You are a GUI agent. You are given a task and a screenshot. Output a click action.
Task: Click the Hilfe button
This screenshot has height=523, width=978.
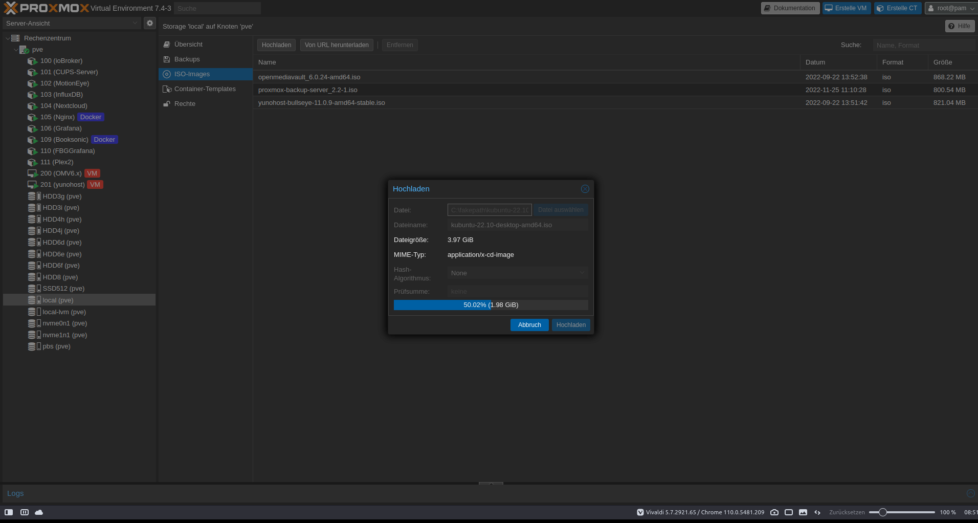(960, 26)
